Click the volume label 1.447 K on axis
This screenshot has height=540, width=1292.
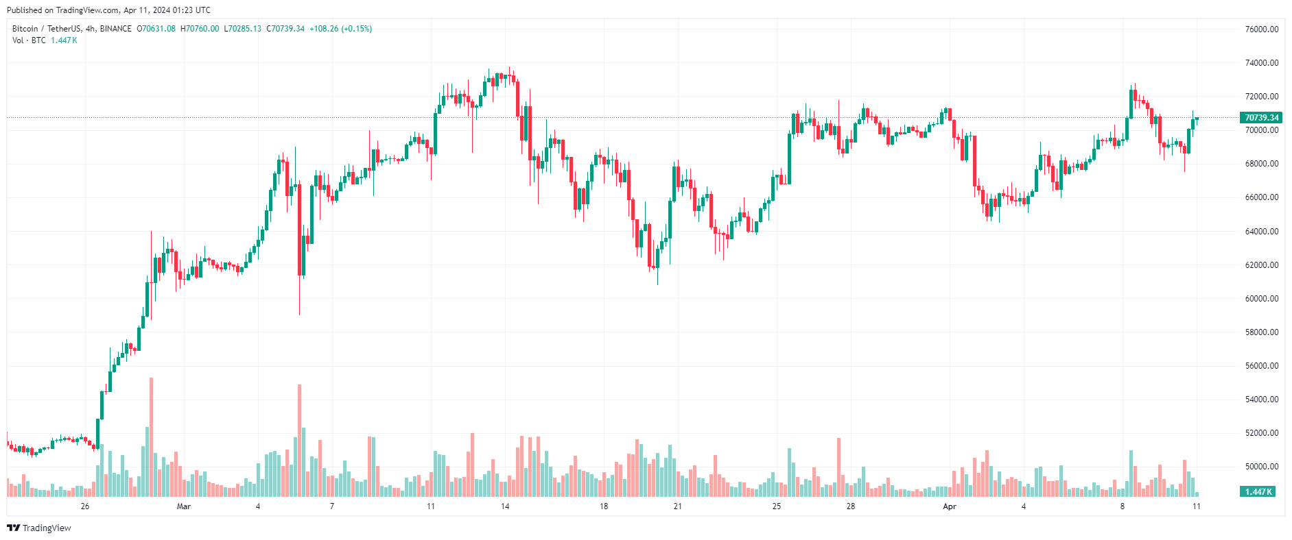1258,491
